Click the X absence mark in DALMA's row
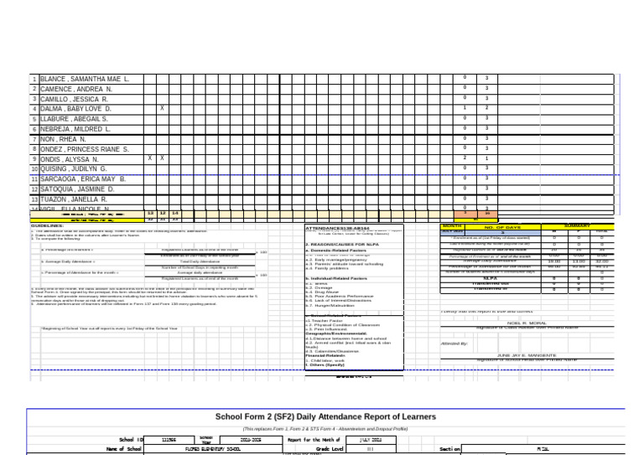The image size is (644, 455). (162, 108)
